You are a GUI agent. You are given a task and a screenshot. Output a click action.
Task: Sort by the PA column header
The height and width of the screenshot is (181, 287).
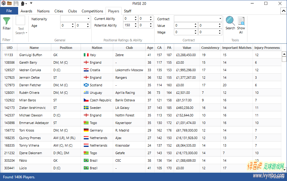pyautogui.click(x=169, y=48)
